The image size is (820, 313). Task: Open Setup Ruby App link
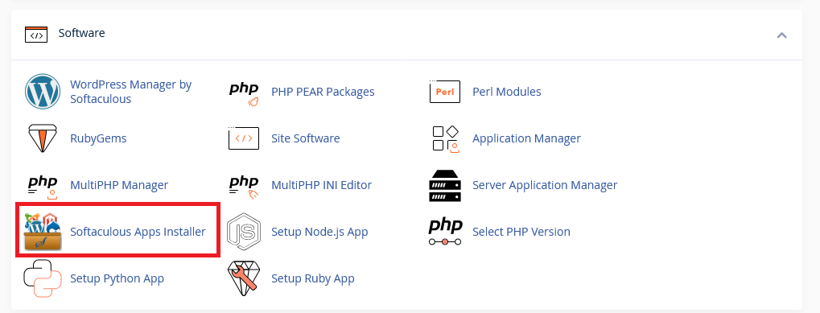click(x=313, y=278)
